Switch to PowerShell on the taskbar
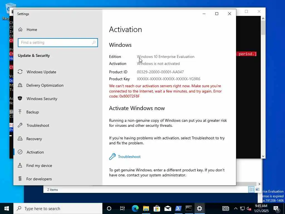 pos(178,208)
